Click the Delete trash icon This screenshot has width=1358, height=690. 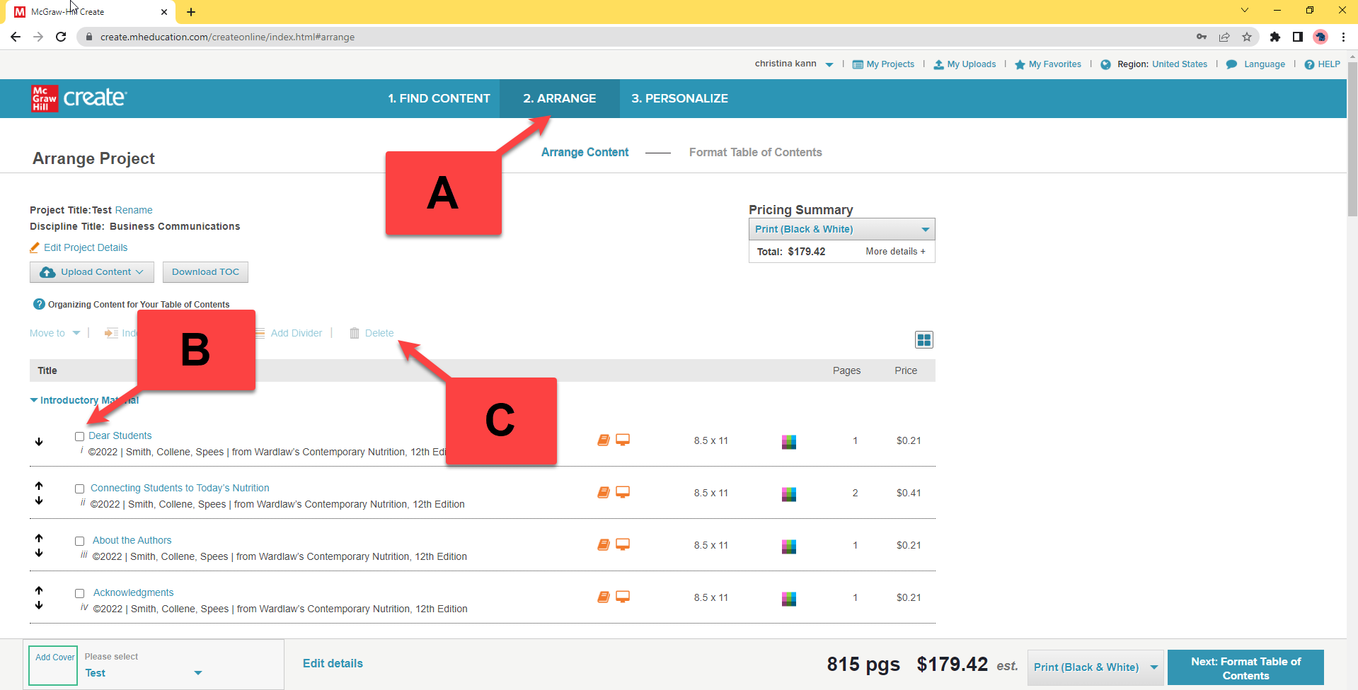click(x=355, y=333)
